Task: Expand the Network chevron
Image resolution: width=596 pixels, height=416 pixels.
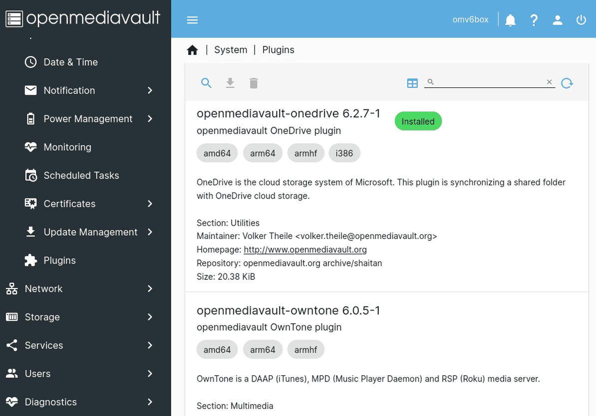Action: [x=150, y=289]
